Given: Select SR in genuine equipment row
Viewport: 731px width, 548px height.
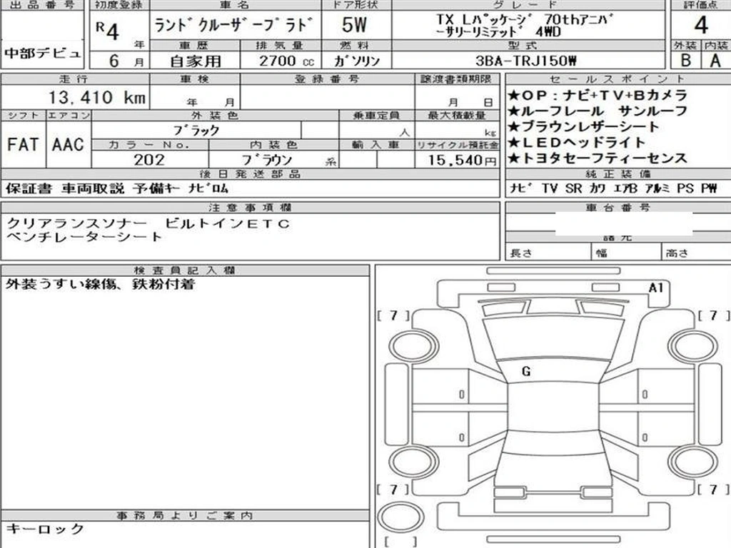Looking at the screenshot, I should (x=574, y=188).
